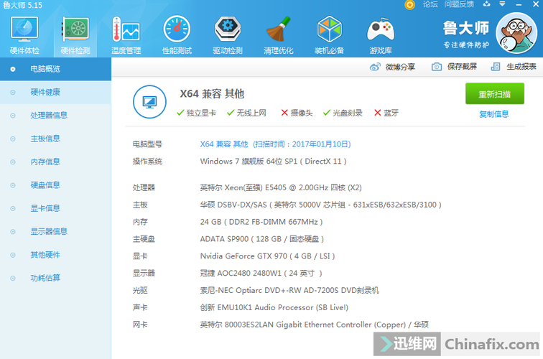Click the 冠捷 AOC2480 monitor value

click(x=261, y=273)
